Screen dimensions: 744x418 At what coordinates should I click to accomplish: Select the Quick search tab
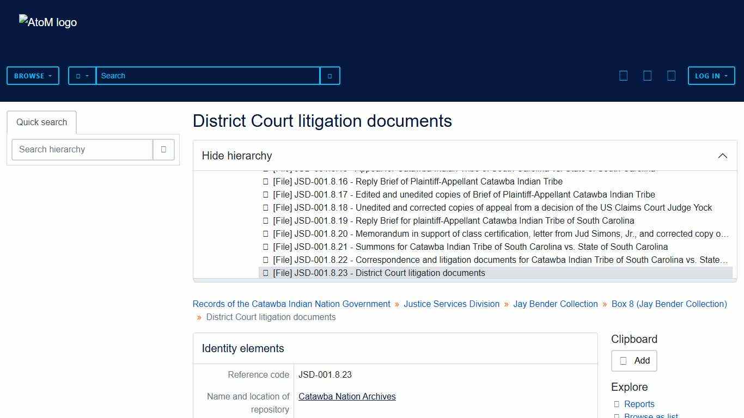pos(41,122)
